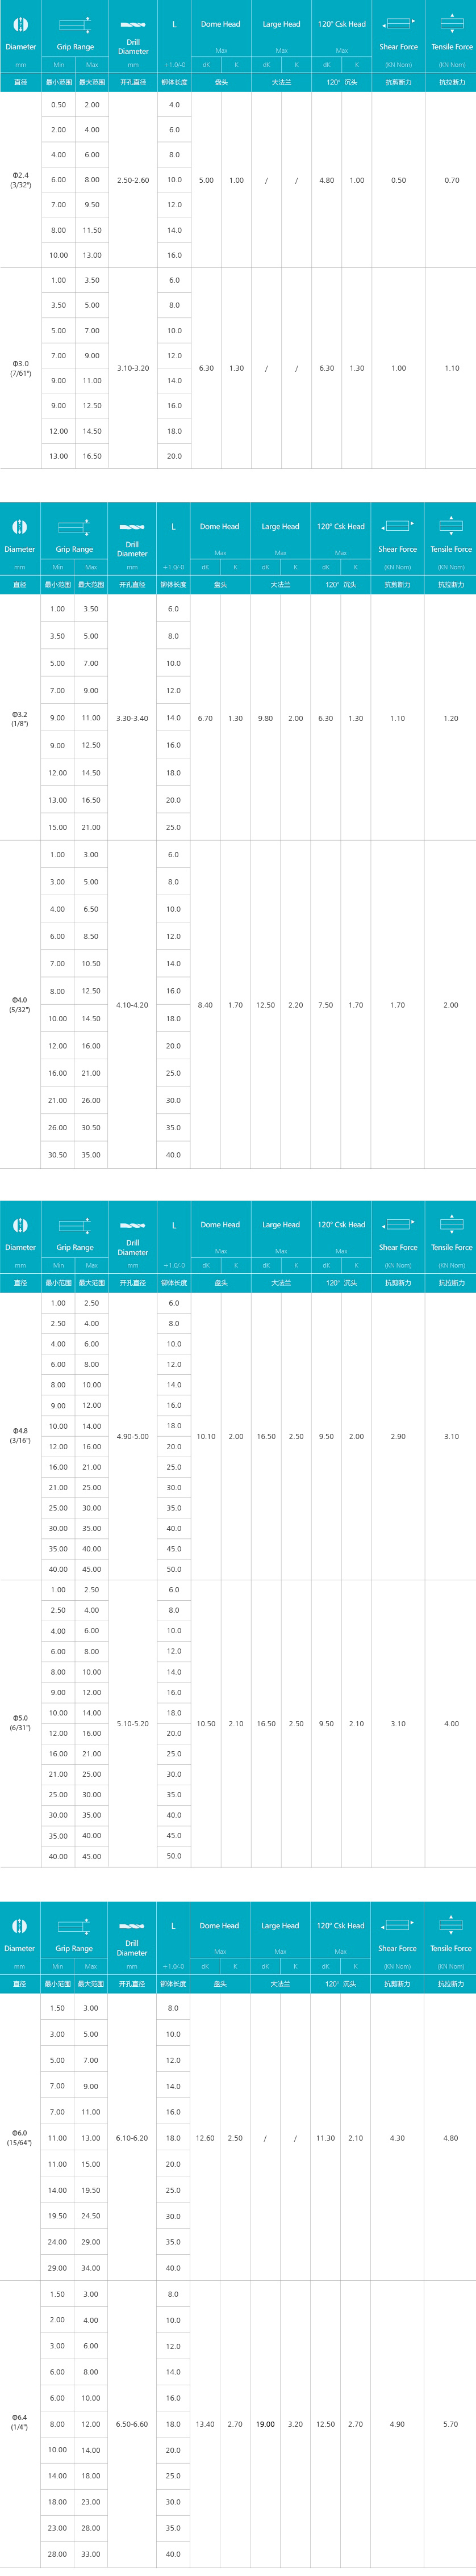Click drill diameter value 6.50-6.60

(x=132, y=2424)
